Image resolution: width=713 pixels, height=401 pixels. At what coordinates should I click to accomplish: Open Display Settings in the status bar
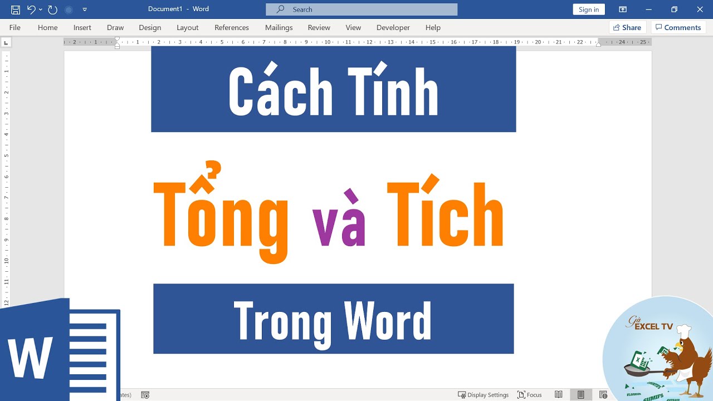(483, 395)
